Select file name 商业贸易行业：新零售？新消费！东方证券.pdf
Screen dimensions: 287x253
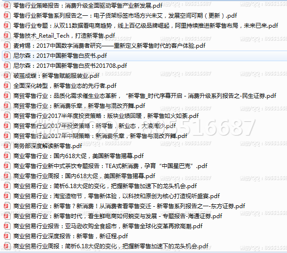pyautogui.click(x=129, y=206)
